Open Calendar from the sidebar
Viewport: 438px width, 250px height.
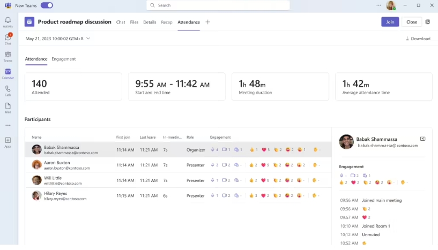point(8,73)
